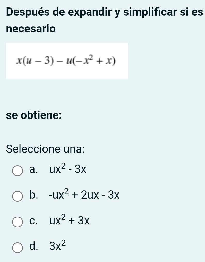Choose the radio button for option c
The width and height of the screenshot is (205, 262).
[18, 222]
